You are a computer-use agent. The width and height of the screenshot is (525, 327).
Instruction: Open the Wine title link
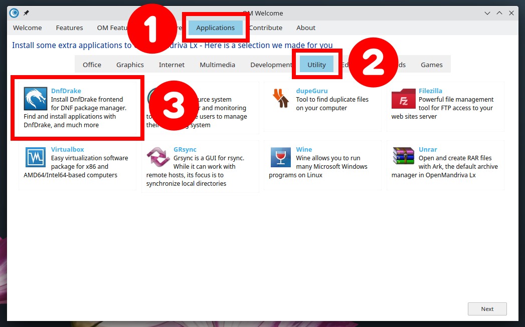(x=304, y=149)
